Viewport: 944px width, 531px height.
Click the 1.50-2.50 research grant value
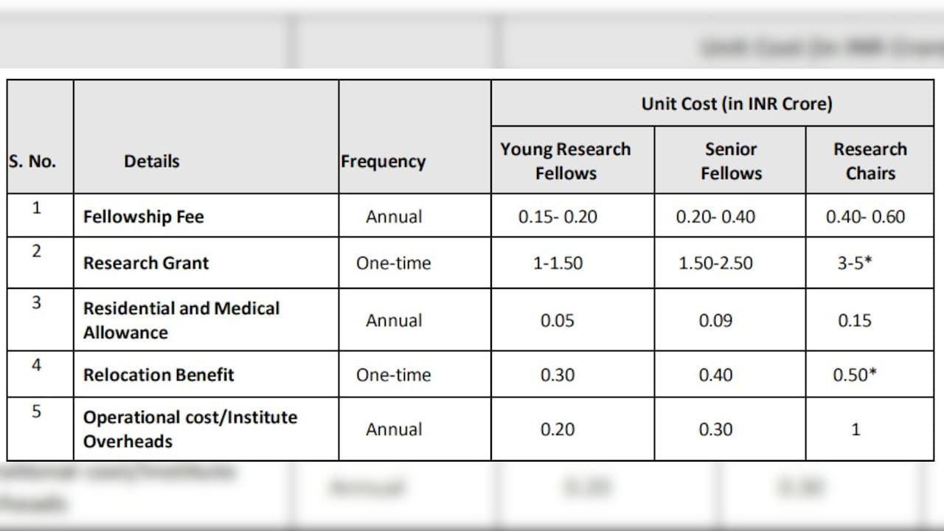715,263
